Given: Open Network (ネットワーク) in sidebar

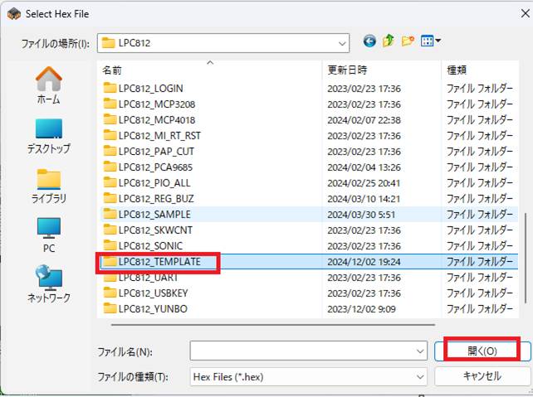Looking at the screenshot, I should [x=48, y=283].
